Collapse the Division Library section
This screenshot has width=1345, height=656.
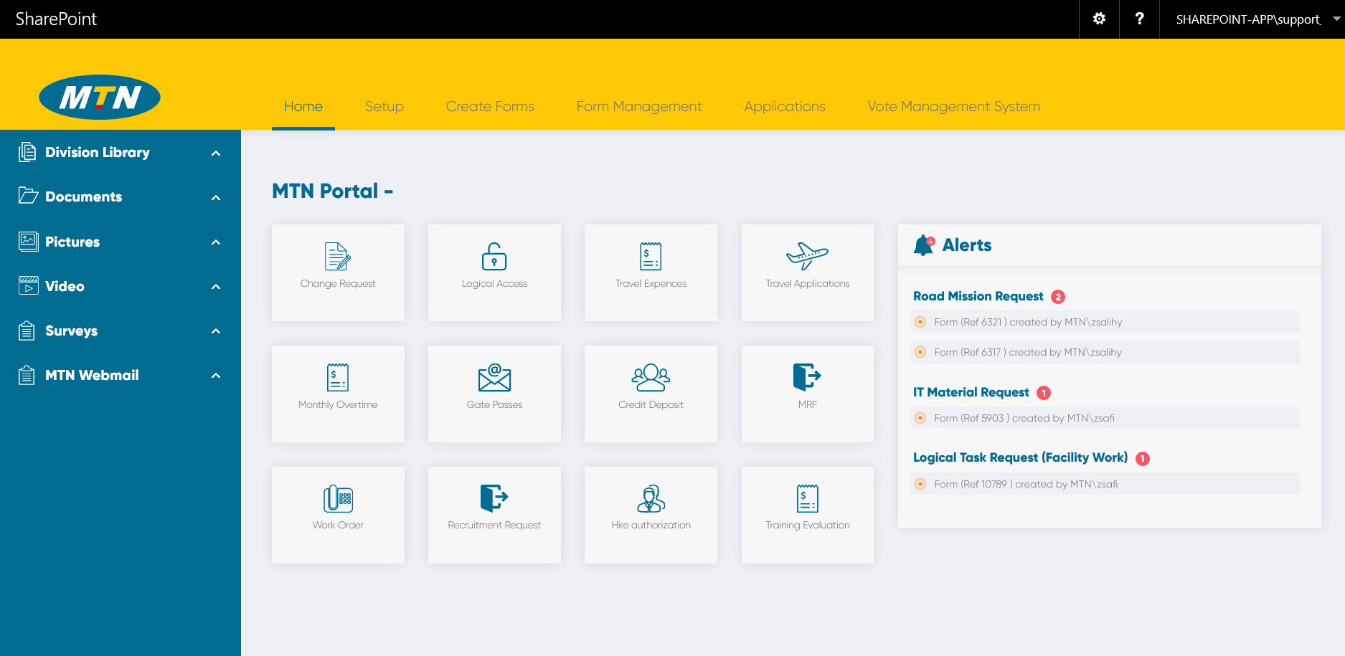point(216,152)
